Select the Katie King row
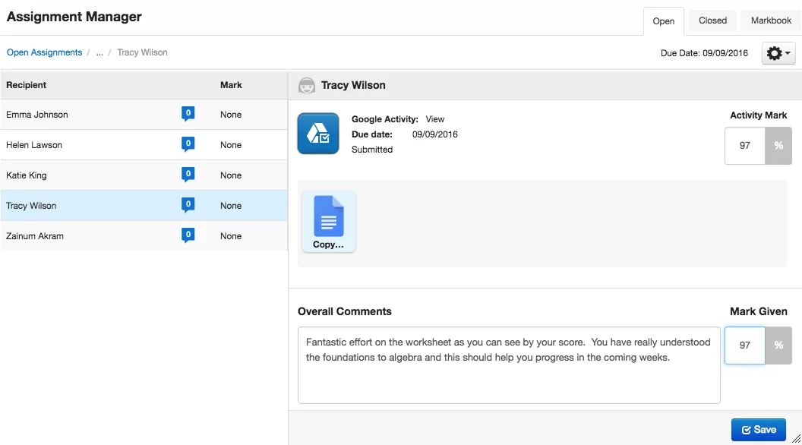 [144, 175]
